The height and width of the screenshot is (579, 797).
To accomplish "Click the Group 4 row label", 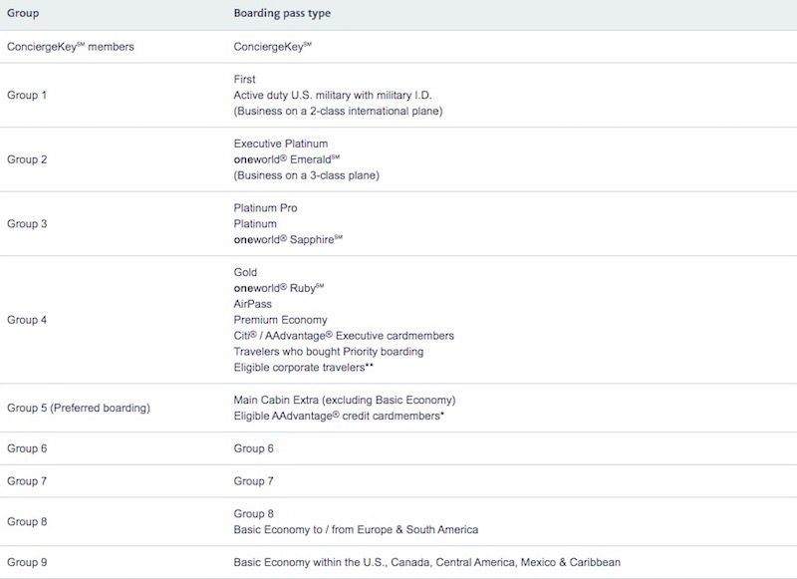I will [27, 320].
